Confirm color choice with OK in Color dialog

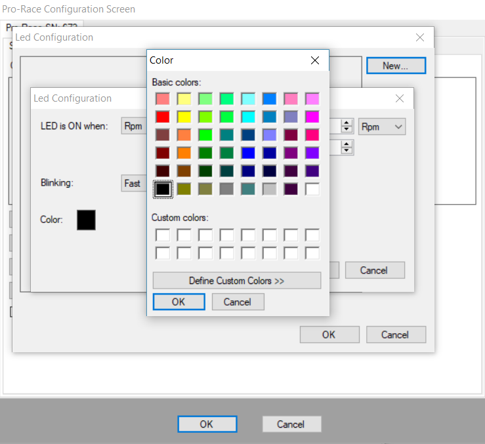point(179,302)
